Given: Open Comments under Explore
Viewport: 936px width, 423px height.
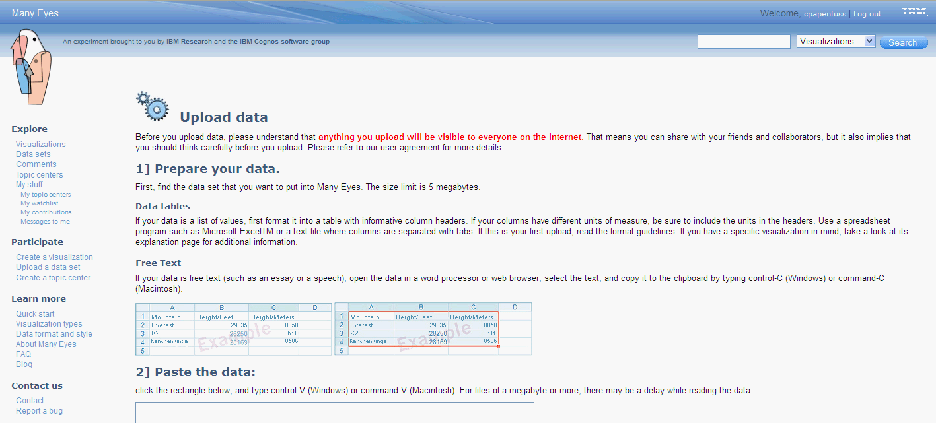Looking at the screenshot, I should (36, 164).
